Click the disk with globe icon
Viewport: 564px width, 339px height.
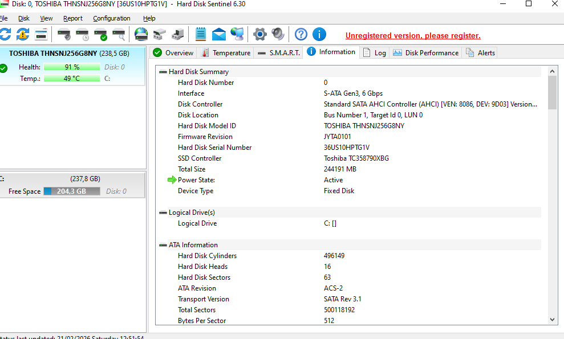coord(141,34)
